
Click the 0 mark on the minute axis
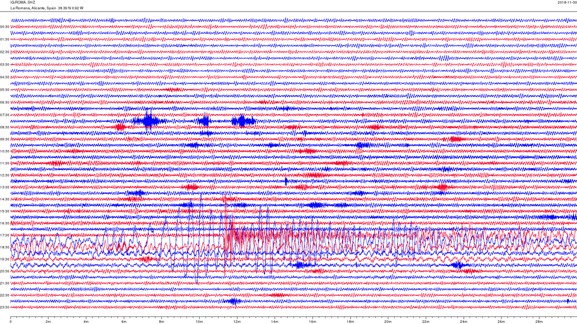coord(11,322)
